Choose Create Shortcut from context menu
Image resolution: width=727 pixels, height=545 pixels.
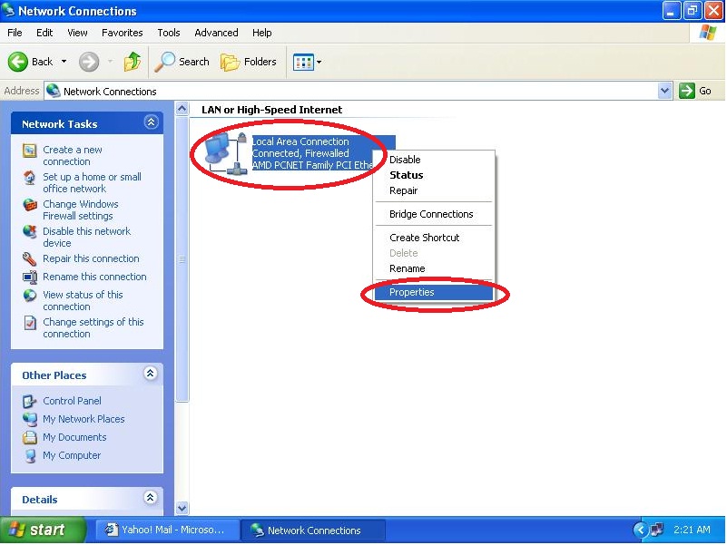click(x=434, y=238)
